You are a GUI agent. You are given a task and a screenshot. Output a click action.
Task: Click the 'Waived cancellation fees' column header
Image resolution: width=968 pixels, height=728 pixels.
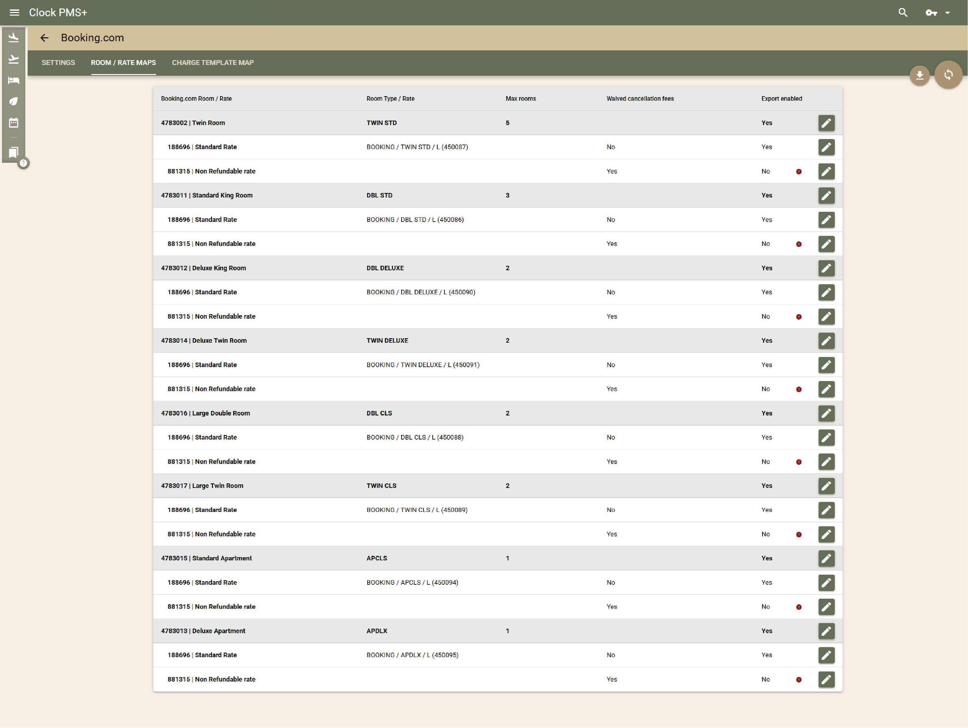[640, 99]
